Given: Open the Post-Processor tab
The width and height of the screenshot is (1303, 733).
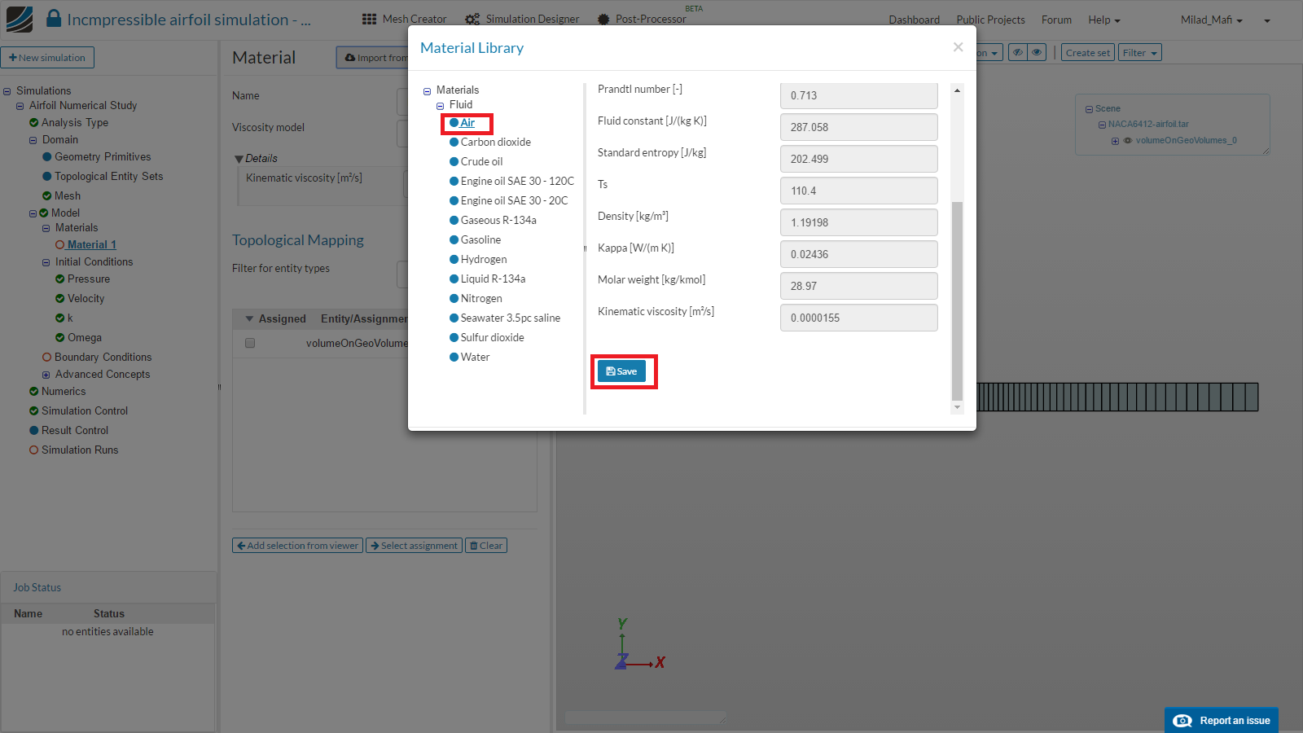Looking at the screenshot, I should pos(642,19).
